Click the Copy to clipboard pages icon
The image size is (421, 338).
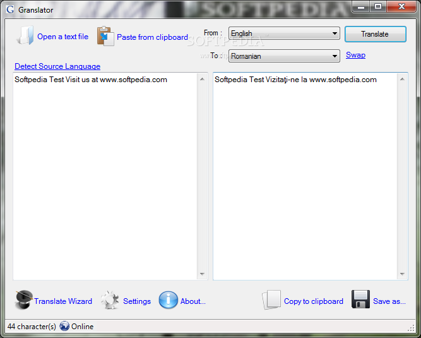pyautogui.click(x=271, y=300)
